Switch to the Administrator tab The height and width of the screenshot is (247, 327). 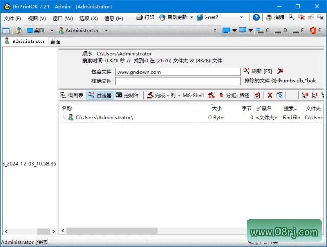pos(25,41)
